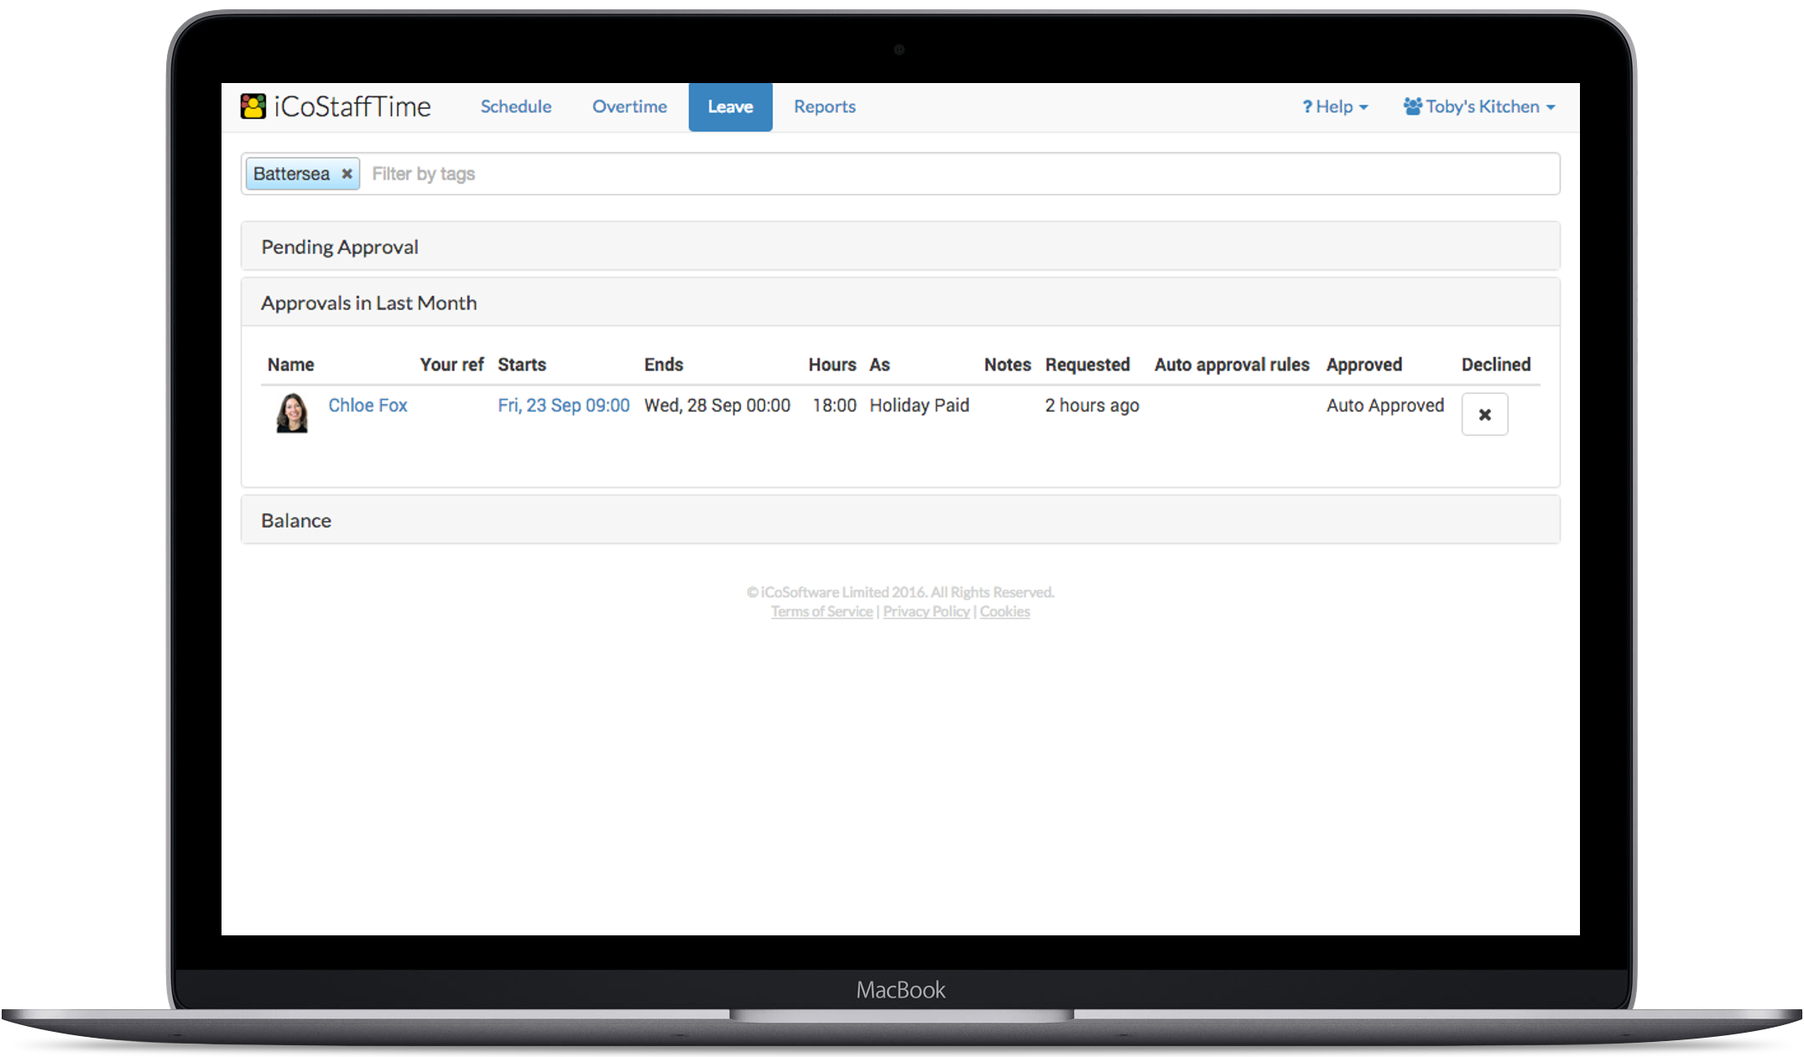Screen dimensions: 1804x1057
Task: Switch to the Overtime tab
Action: click(x=629, y=107)
